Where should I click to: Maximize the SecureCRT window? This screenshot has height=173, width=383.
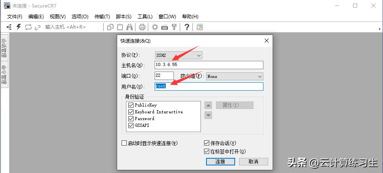[x=355, y=6]
